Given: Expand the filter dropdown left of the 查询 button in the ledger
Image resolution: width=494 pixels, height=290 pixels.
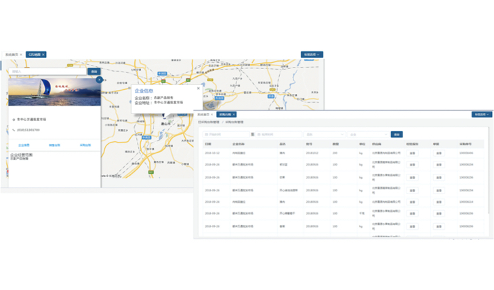Looking at the screenshot, I should 368,135.
